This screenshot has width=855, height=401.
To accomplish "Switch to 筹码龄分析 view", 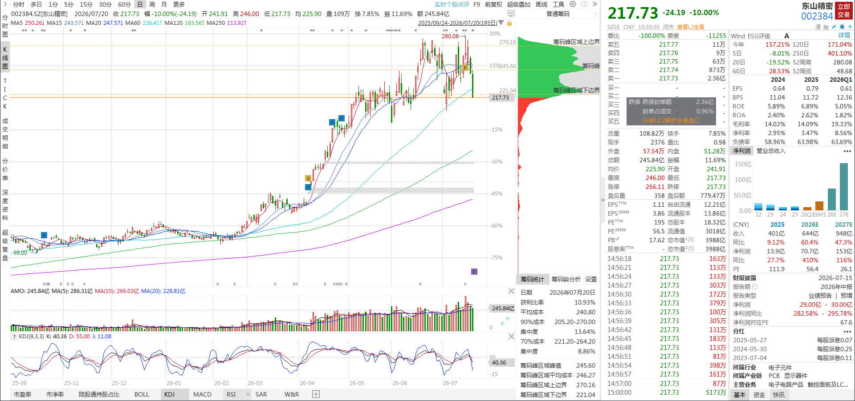I will (566, 279).
